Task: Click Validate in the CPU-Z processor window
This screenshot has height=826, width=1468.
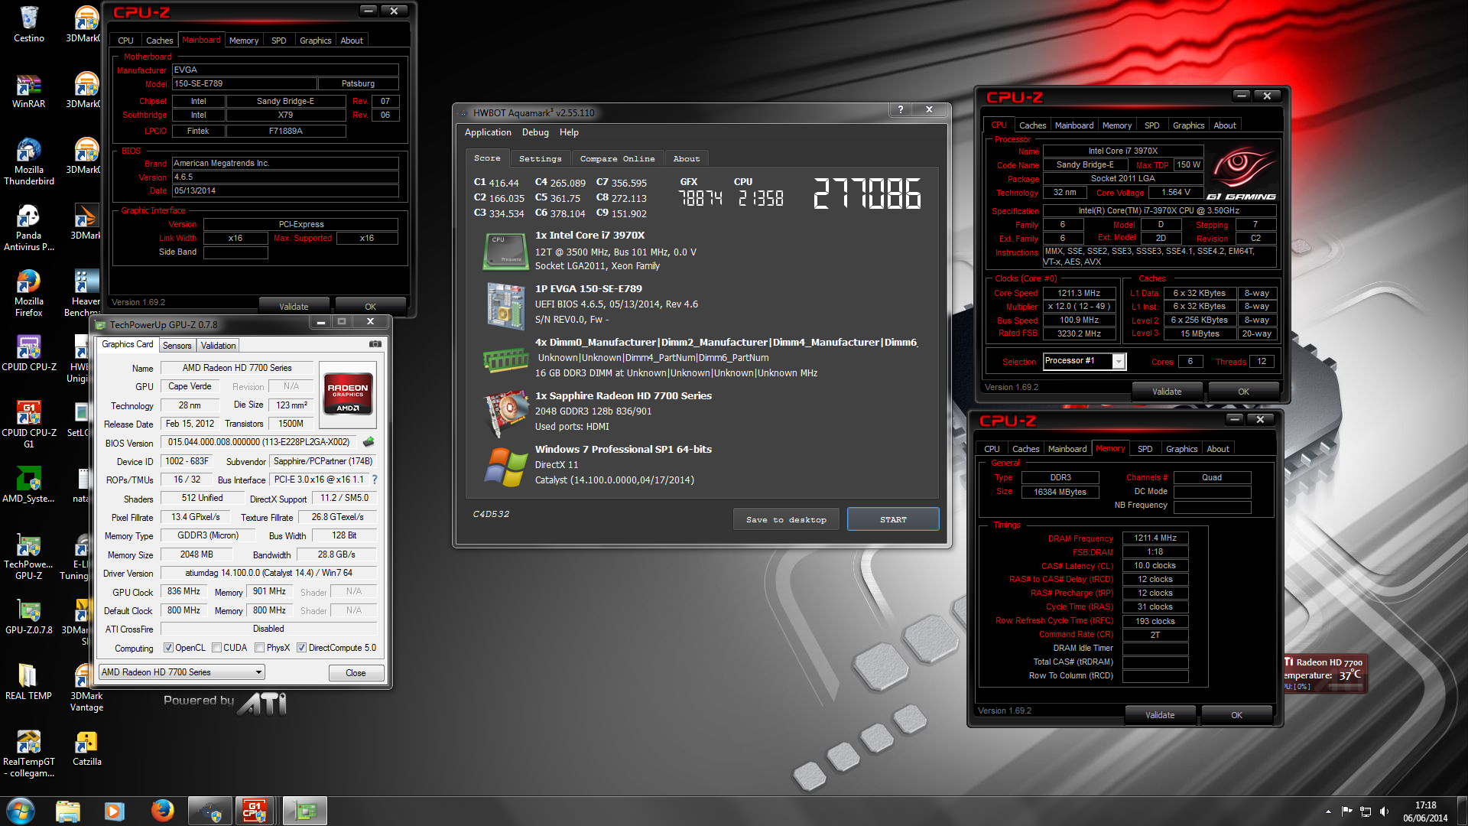Action: (1167, 392)
